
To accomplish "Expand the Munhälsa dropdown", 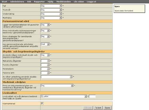I will click(x=51, y=18).
